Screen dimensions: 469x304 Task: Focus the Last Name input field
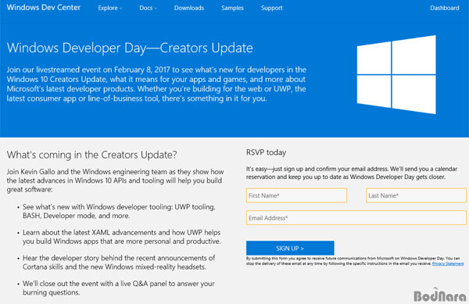tap(416, 195)
